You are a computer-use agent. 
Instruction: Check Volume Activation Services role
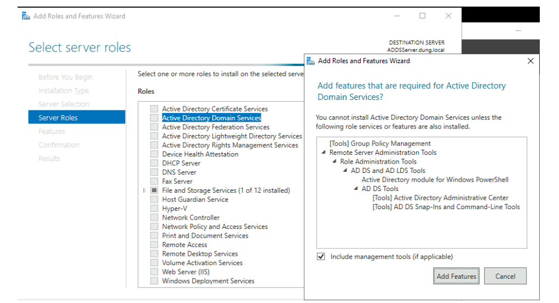[x=154, y=263]
